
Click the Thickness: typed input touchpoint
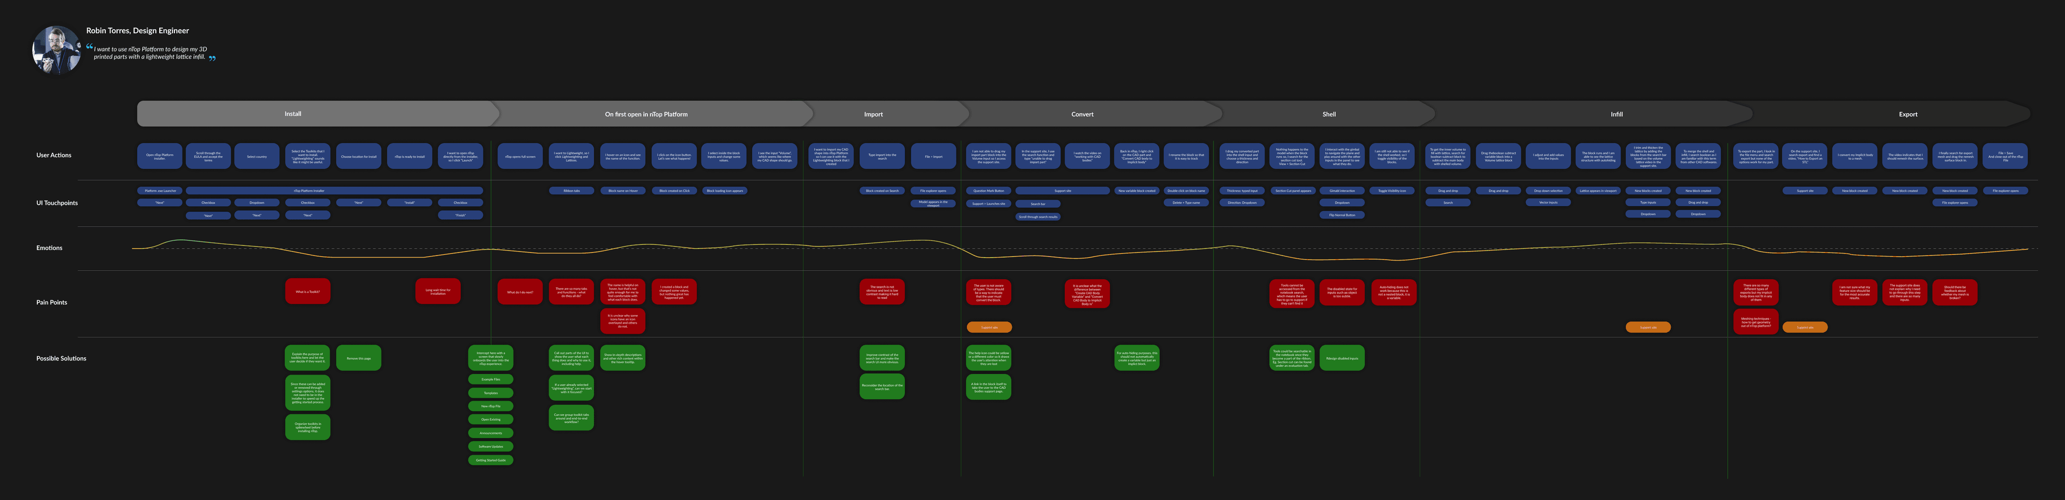(x=1243, y=191)
